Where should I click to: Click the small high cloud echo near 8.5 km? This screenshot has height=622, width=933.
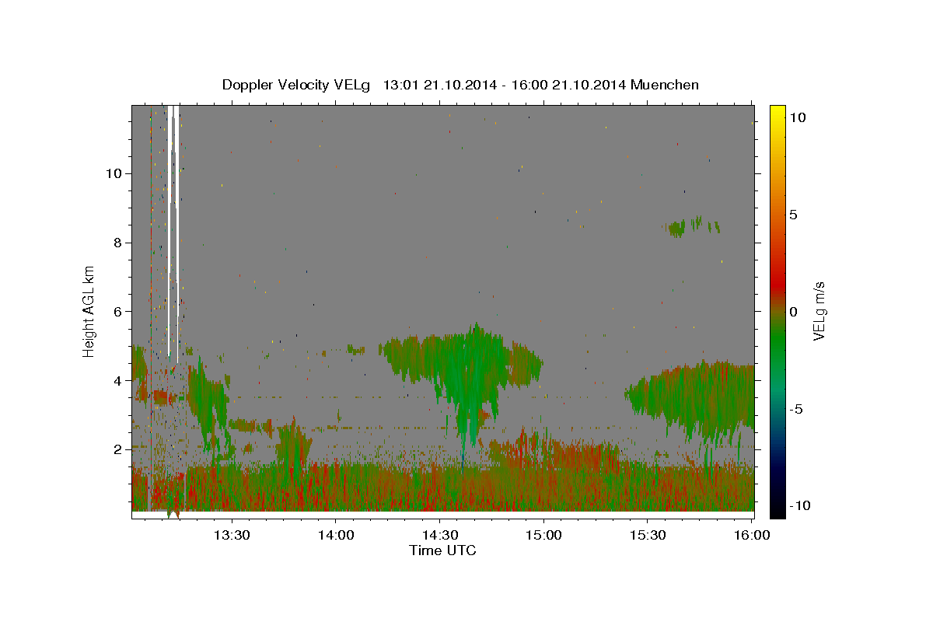tap(690, 226)
